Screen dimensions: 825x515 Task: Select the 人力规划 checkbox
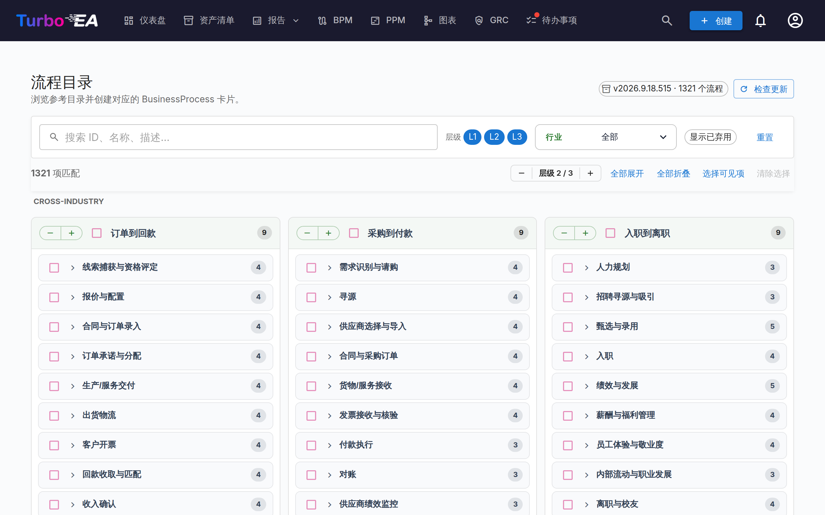click(568, 268)
